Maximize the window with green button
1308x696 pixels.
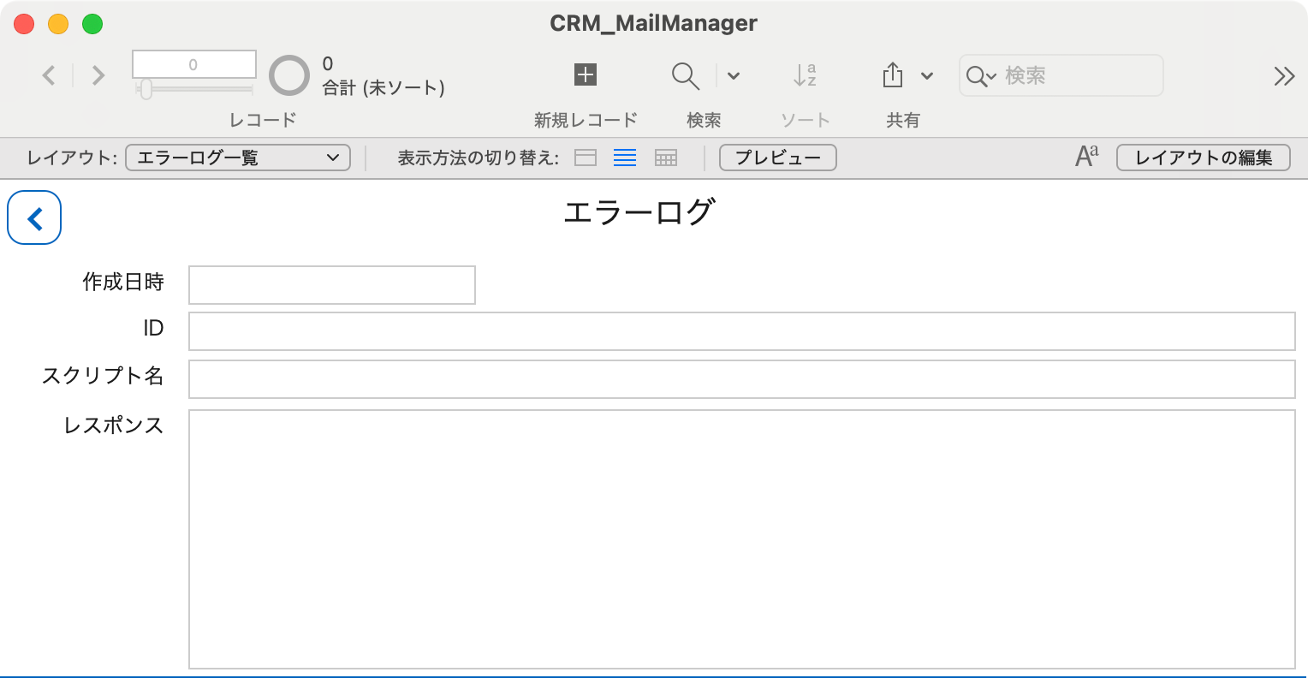pos(92,24)
